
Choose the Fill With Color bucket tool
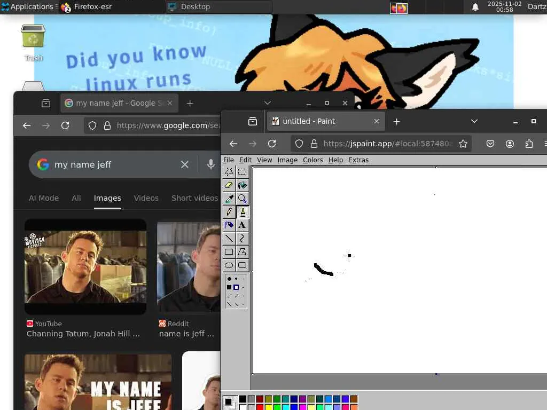point(242,185)
